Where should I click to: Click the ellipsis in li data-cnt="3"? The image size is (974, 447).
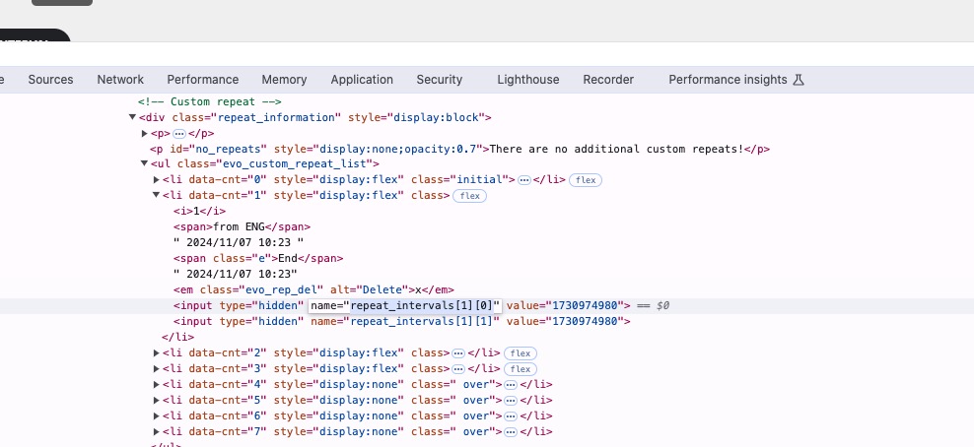pos(458,369)
